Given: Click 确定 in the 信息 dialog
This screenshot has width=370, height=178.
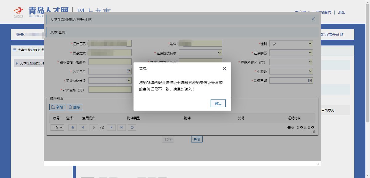Looking at the screenshot, I should point(218,103).
